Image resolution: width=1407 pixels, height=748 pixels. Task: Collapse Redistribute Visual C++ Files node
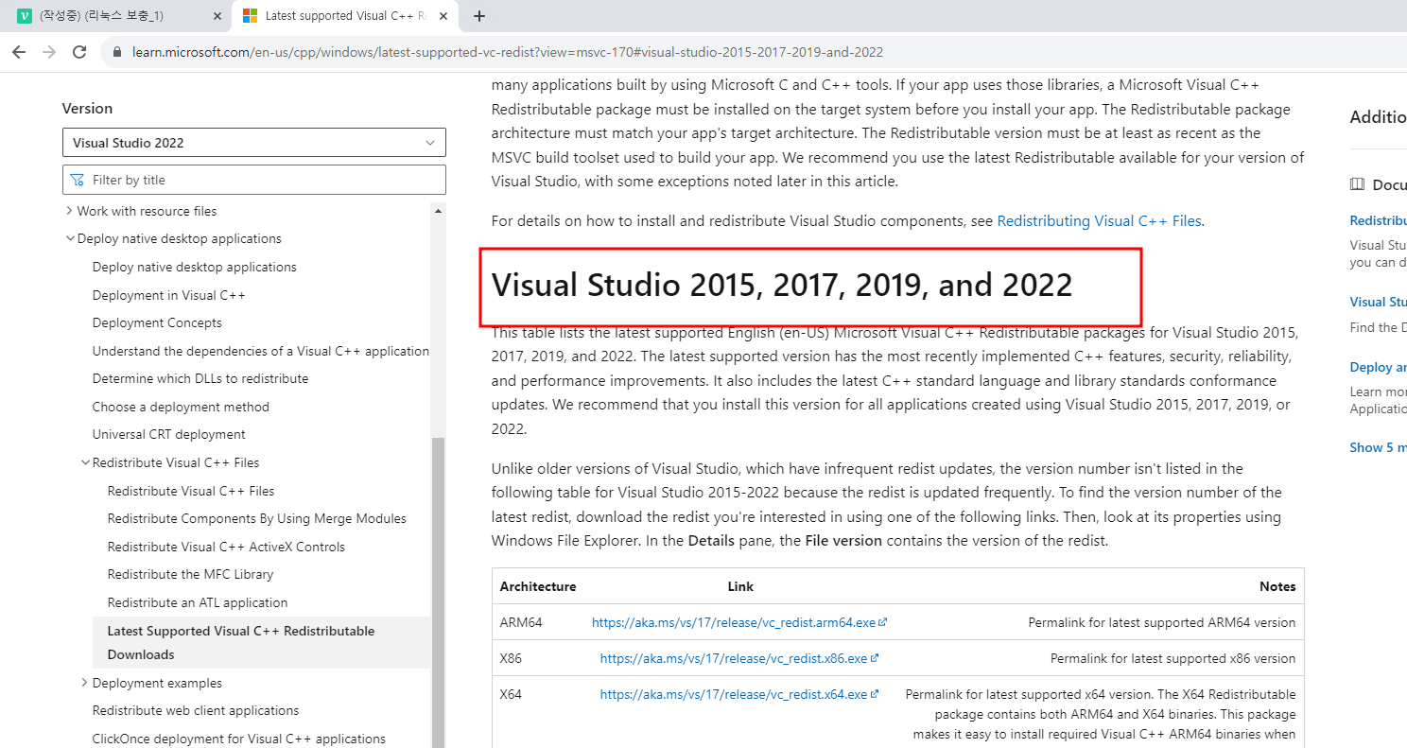coord(85,462)
